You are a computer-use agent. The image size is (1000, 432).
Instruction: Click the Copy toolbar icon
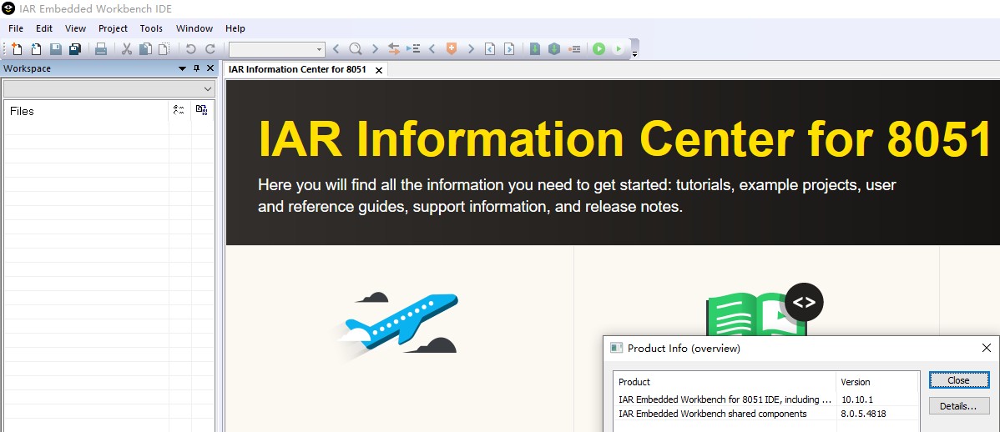[x=145, y=49]
